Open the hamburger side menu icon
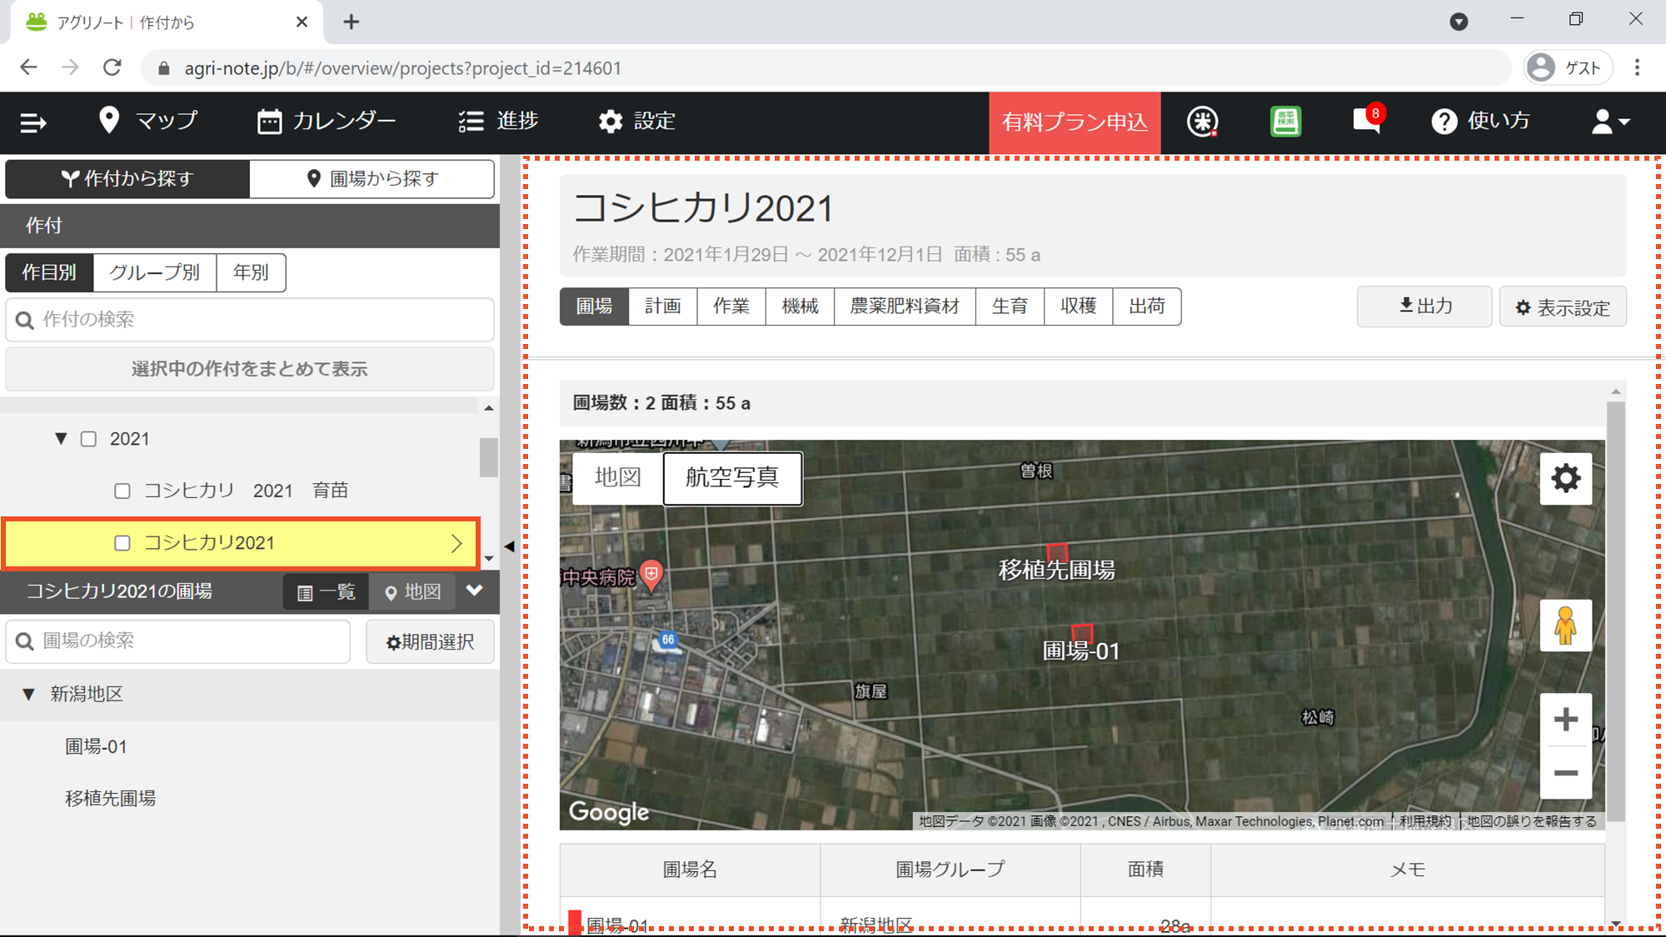The image size is (1666, 937). [33, 122]
